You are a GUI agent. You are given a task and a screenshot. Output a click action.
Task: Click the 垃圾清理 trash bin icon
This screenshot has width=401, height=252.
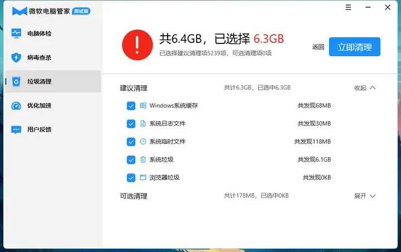(x=16, y=81)
